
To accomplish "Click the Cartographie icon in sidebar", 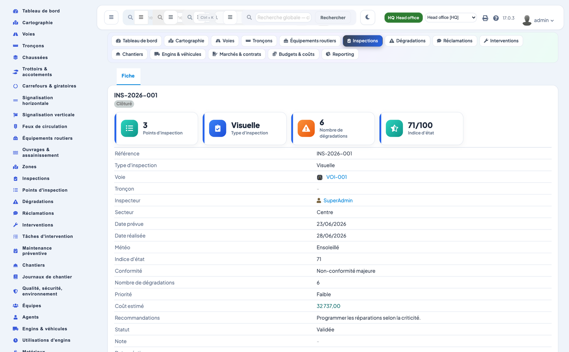I will click(x=15, y=23).
